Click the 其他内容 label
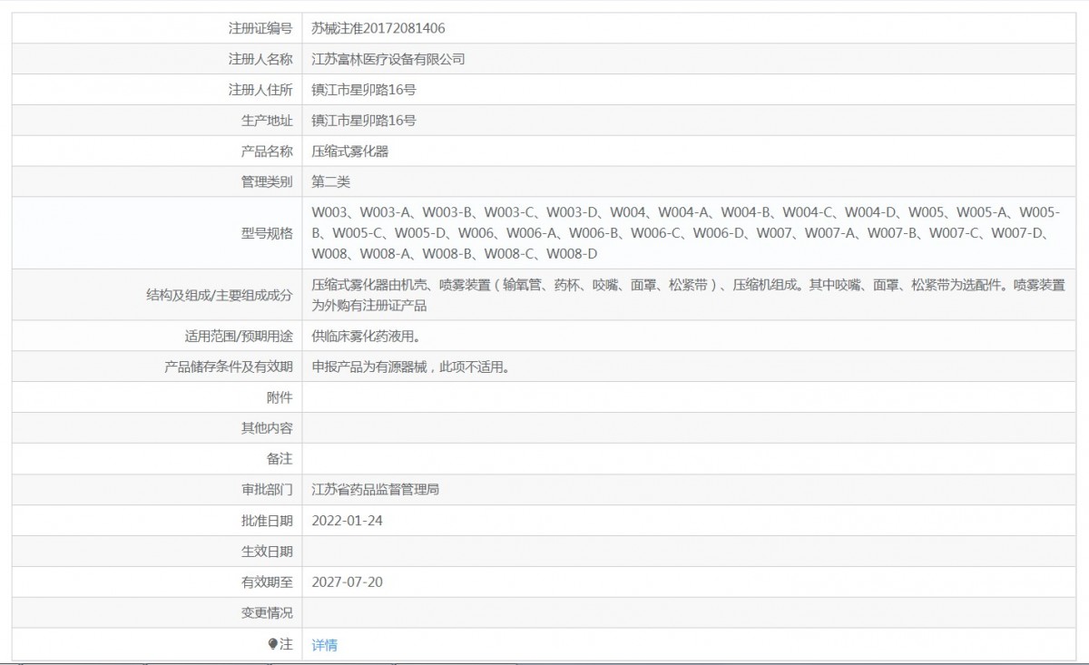This screenshot has width=1089, height=665. [x=267, y=428]
